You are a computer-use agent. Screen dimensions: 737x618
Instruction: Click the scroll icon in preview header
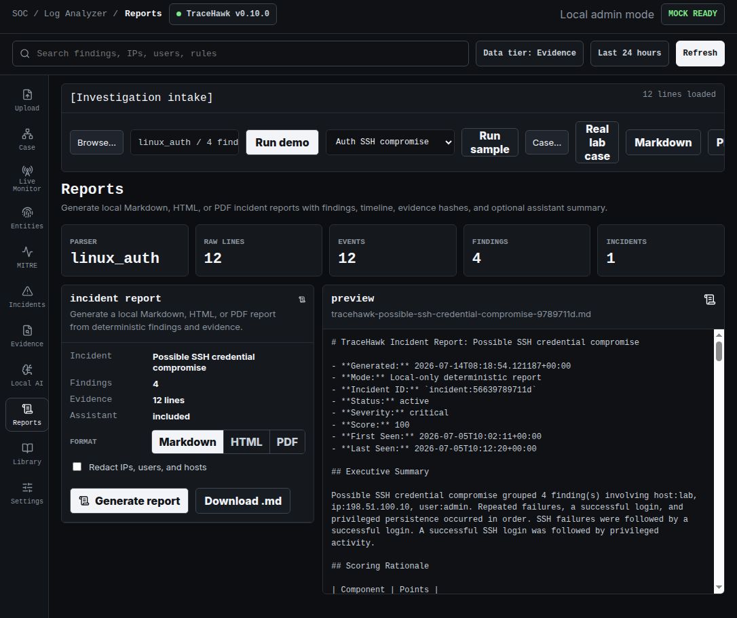[x=710, y=300]
